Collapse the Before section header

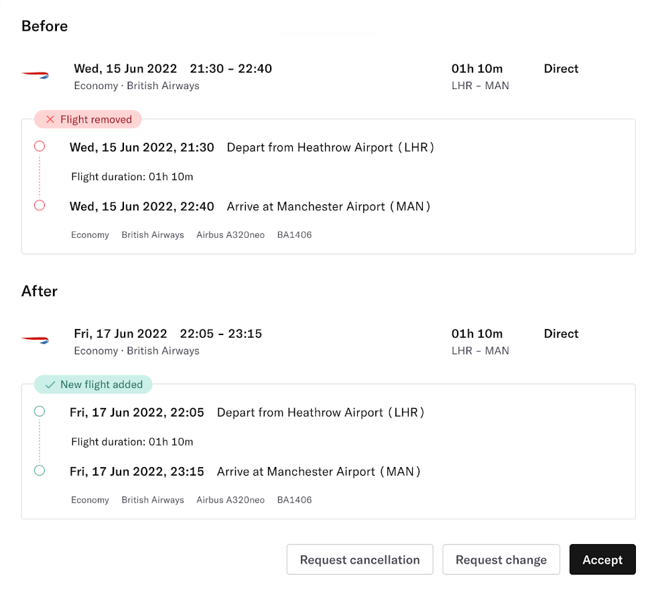(x=44, y=25)
